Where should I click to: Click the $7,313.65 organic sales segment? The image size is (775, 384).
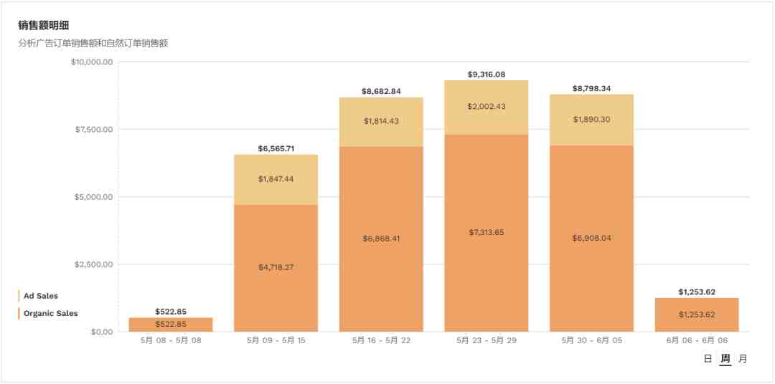487,233
